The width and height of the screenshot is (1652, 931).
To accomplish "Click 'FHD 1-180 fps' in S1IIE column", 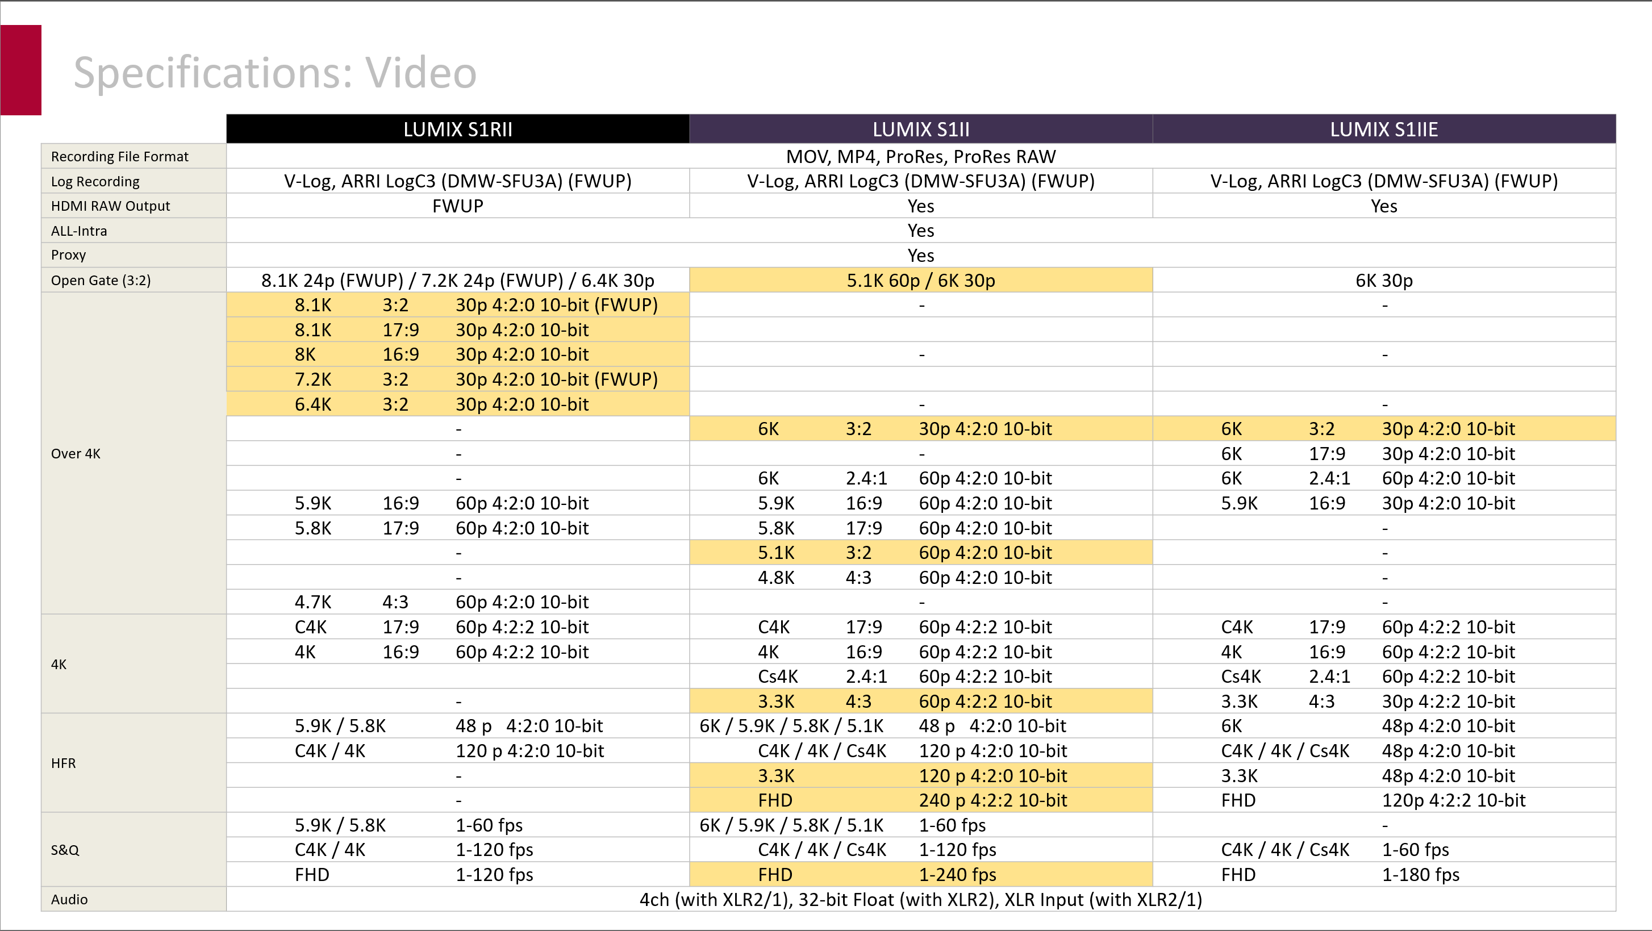I will [x=1384, y=875].
